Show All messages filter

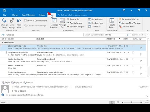tap(3, 35)
